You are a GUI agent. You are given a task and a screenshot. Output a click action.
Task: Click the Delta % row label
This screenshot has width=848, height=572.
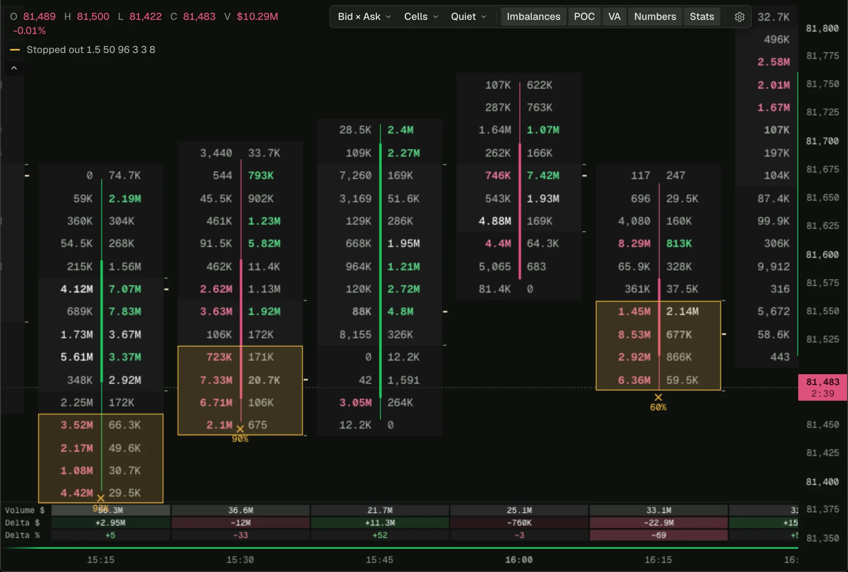[x=22, y=536]
